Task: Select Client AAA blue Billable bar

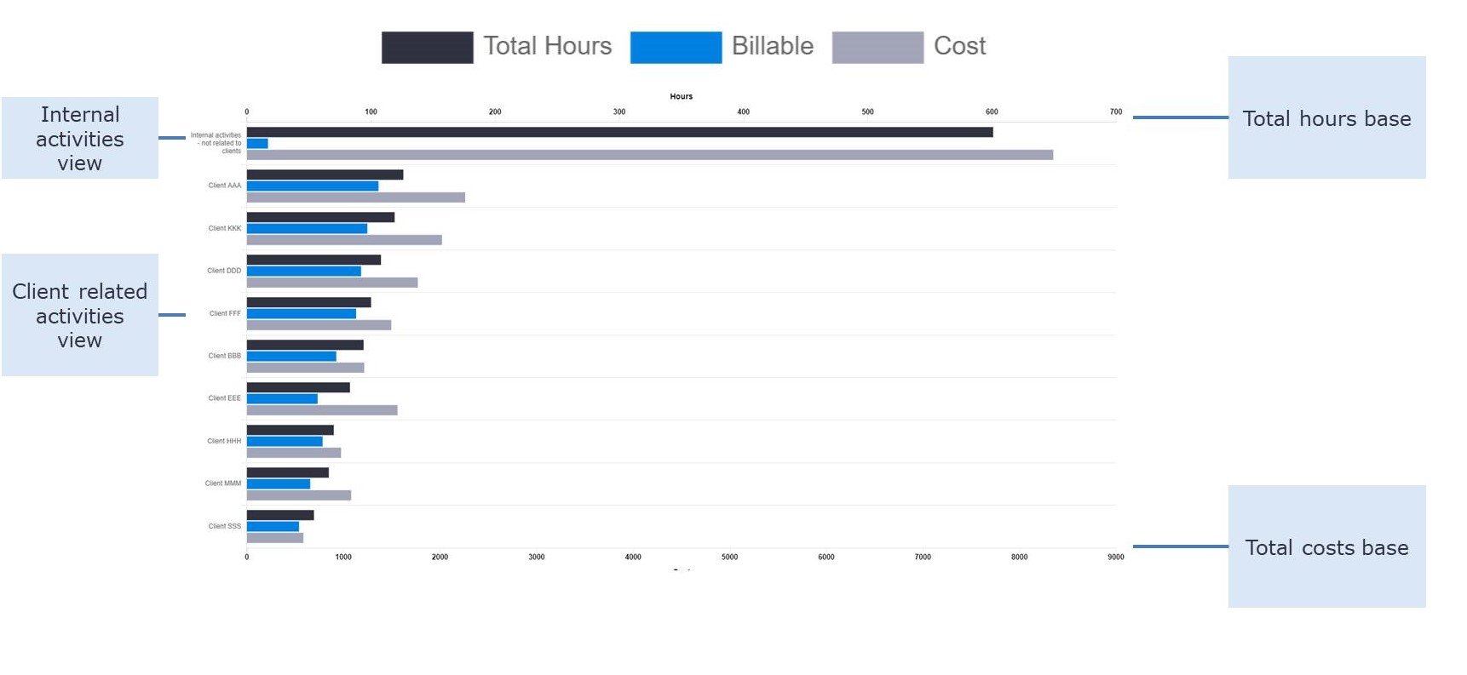Action: point(313,186)
